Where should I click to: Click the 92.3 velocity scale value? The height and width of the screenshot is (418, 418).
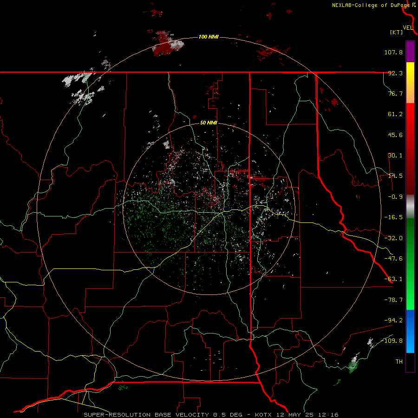[x=395, y=73]
